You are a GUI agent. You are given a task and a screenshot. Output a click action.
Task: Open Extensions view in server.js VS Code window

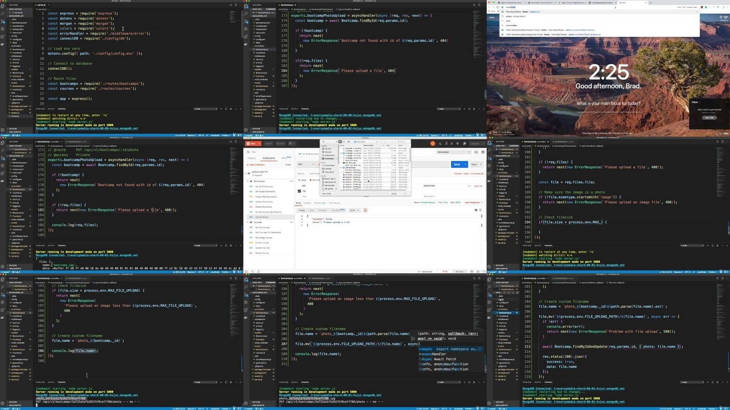[2, 36]
